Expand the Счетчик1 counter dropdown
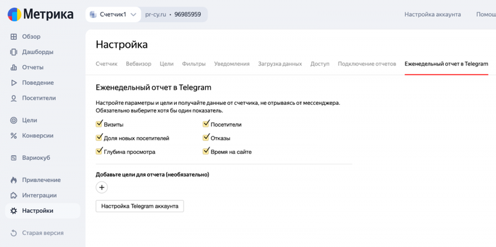Screen dimensions: 496x247 113,14
